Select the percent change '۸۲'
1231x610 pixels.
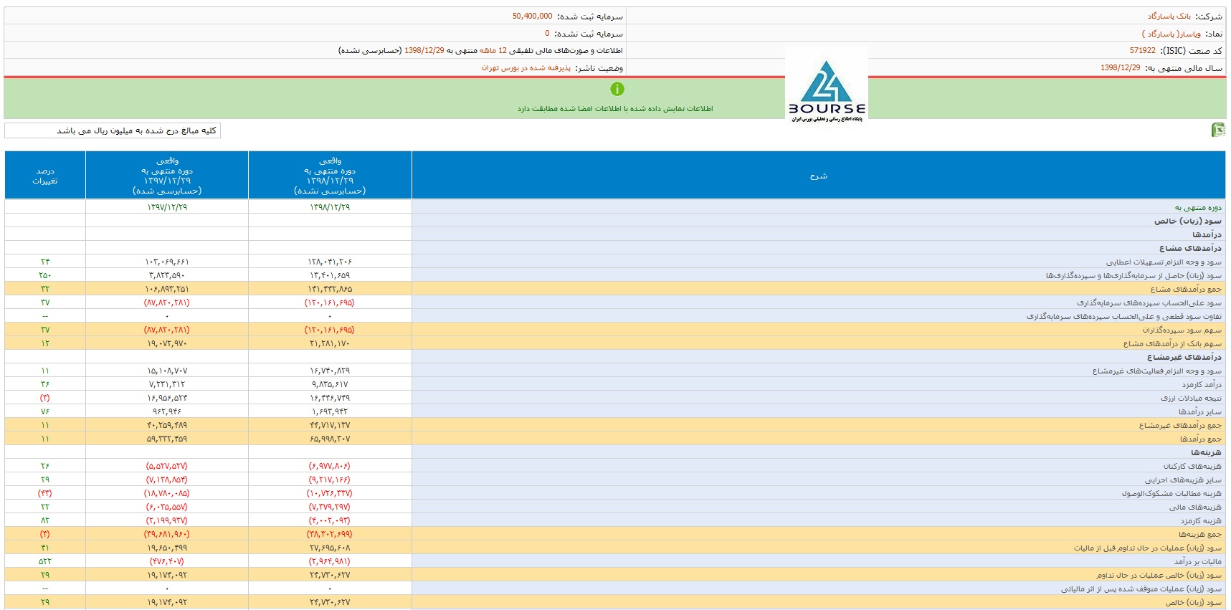click(45, 520)
